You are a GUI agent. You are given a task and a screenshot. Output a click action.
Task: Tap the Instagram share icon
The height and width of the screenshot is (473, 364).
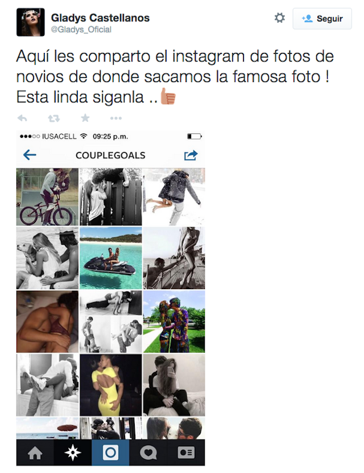tap(191, 155)
